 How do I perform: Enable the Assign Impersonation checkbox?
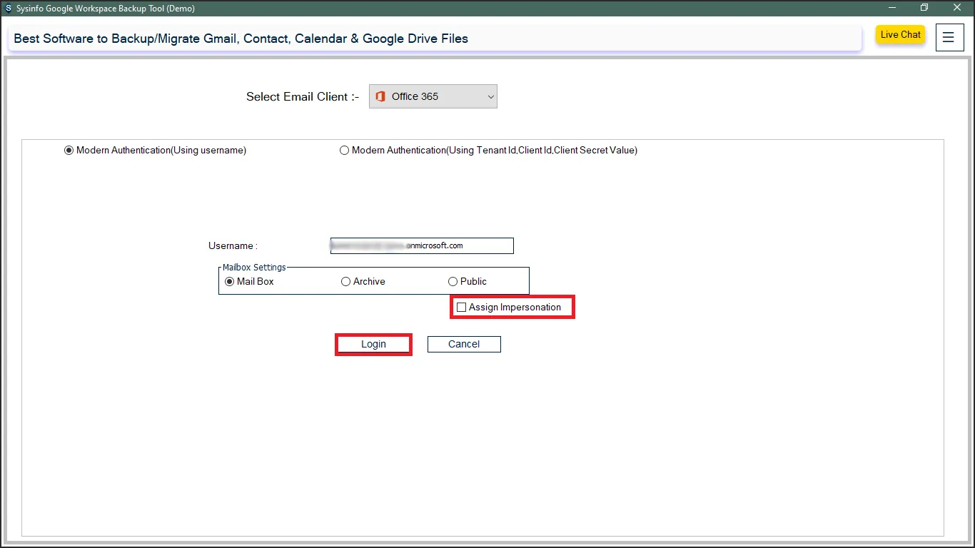(x=462, y=308)
